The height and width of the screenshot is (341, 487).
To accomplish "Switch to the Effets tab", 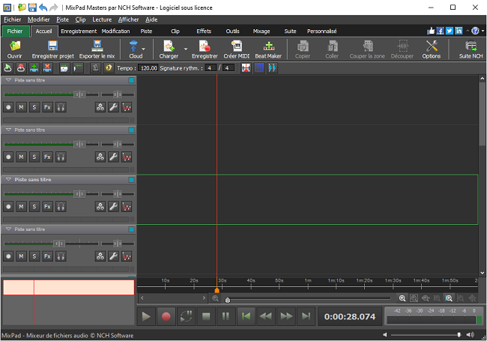I will coord(204,31).
